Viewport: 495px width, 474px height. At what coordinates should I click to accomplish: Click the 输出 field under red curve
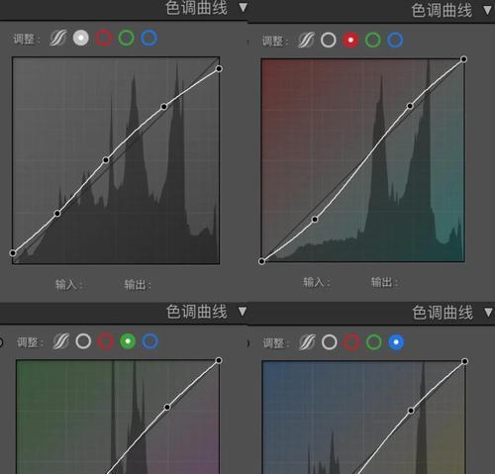pos(384,282)
